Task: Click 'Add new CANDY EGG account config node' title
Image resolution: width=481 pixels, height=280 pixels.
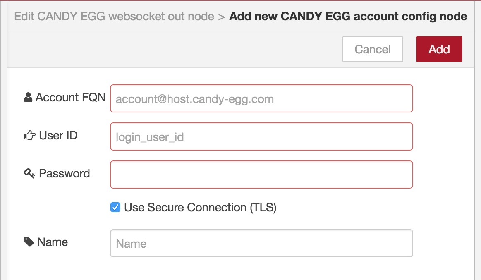Action: click(x=348, y=16)
